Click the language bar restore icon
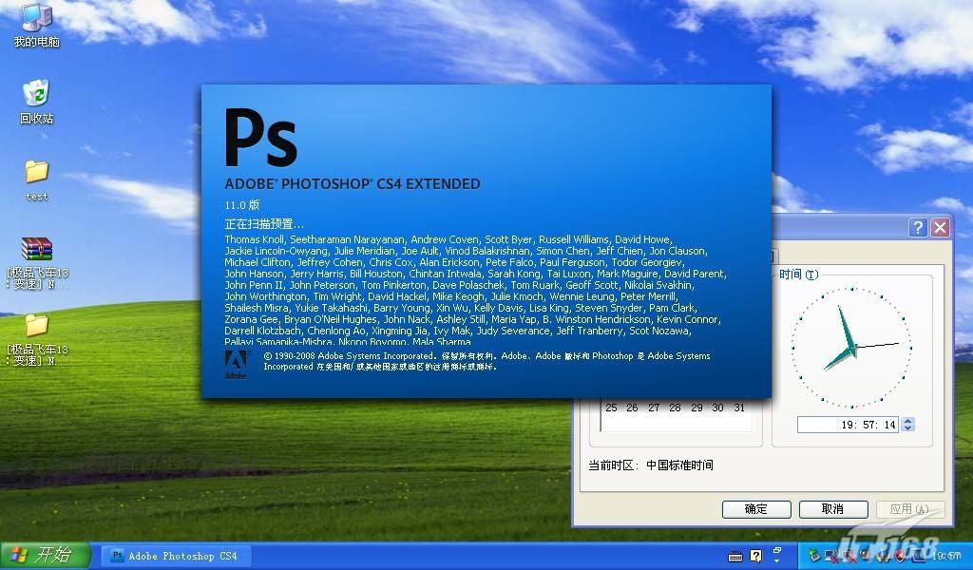 [x=777, y=549]
